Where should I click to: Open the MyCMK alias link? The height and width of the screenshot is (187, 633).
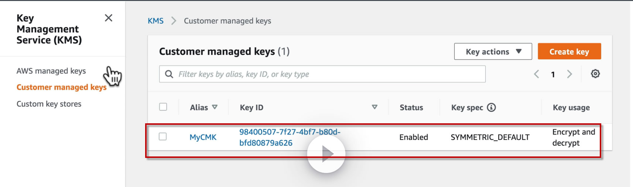[203, 137]
